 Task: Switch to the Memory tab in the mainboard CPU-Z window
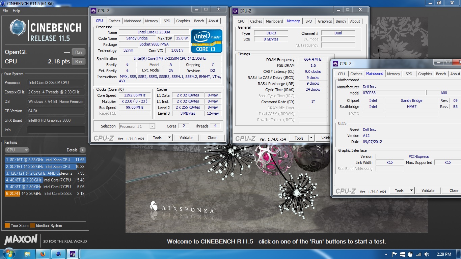[x=394, y=74]
